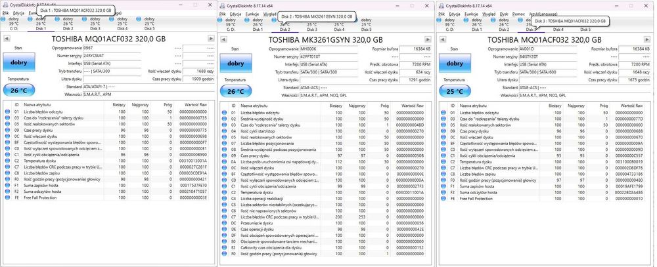Click status icon of Ilość włączeń dysku row, right window

click(442, 137)
